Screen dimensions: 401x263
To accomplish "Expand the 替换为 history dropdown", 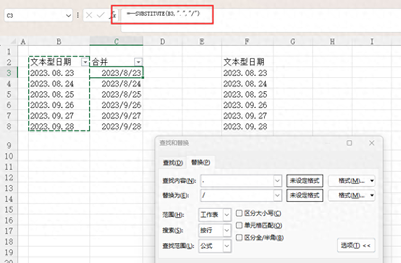I will click(278, 195).
